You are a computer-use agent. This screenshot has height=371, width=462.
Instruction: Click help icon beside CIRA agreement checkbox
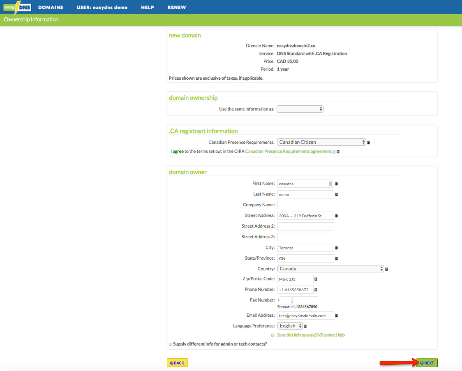[338, 152]
